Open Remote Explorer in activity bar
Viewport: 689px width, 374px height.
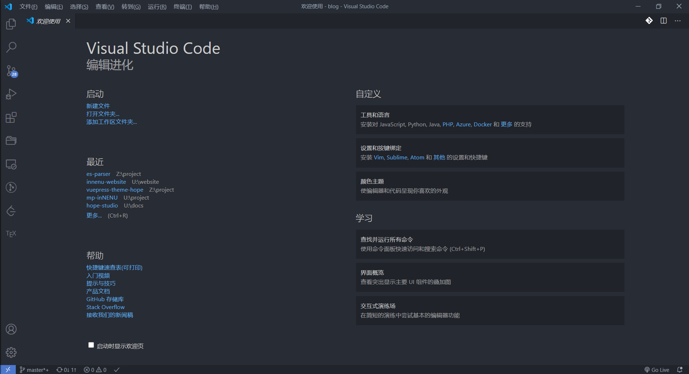pos(11,164)
